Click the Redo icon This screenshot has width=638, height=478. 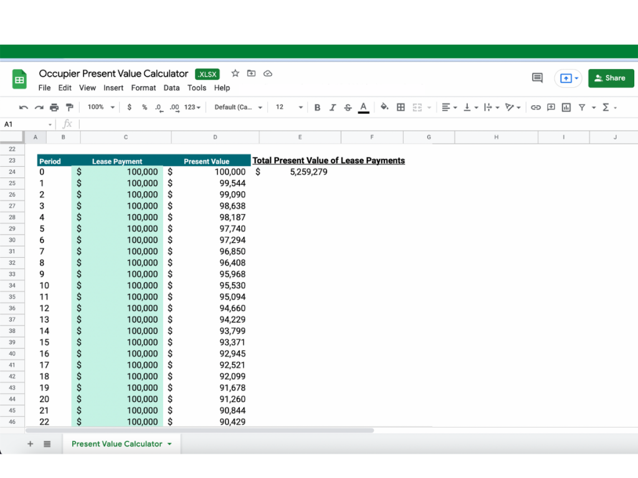pyautogui.click(x=39, y=108)
